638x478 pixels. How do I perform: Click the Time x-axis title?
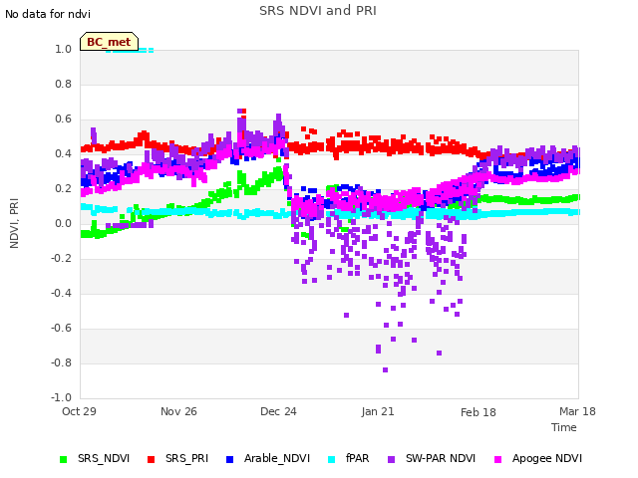[564, 427]
